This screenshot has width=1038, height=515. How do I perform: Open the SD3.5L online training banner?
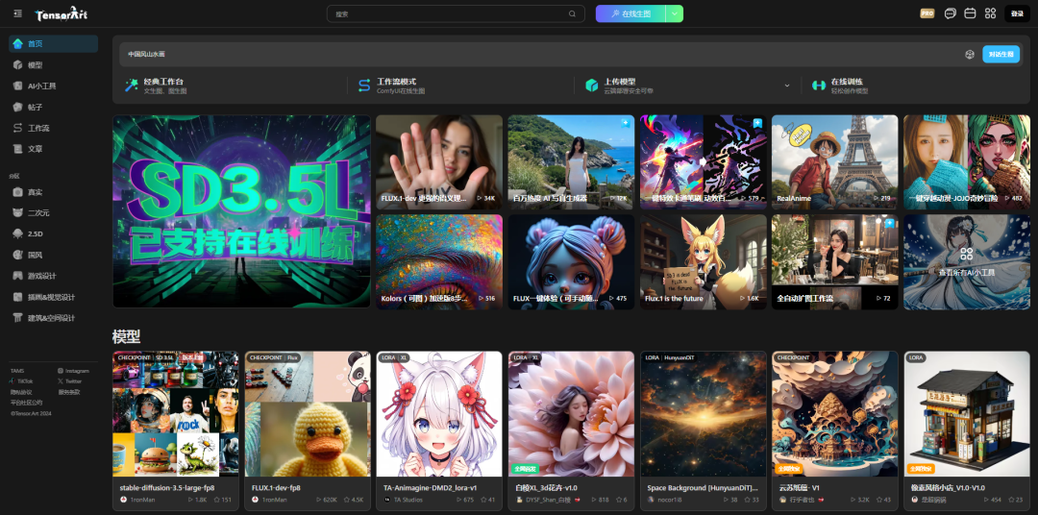click(241, 211)
